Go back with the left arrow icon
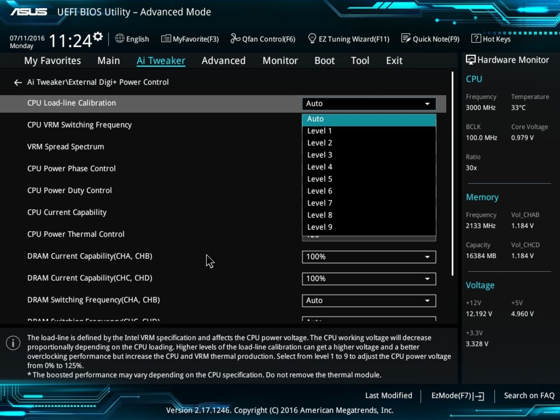This screenshot has height=420, width=560. (18, 82)
